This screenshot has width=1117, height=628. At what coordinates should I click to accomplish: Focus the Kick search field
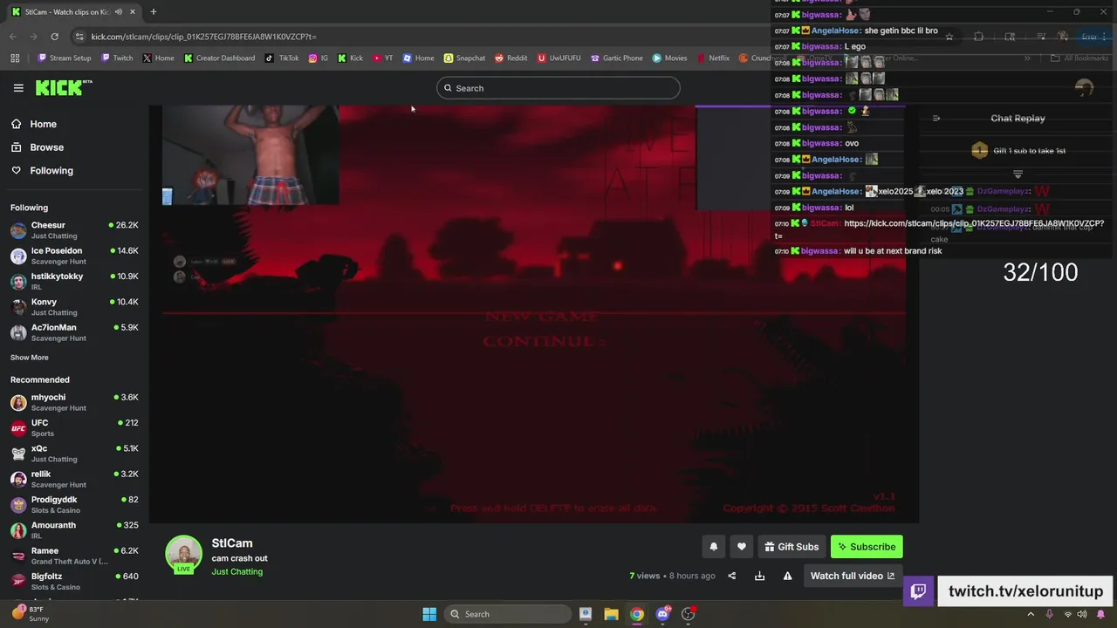pyautogui.click(x=558, y=88)
